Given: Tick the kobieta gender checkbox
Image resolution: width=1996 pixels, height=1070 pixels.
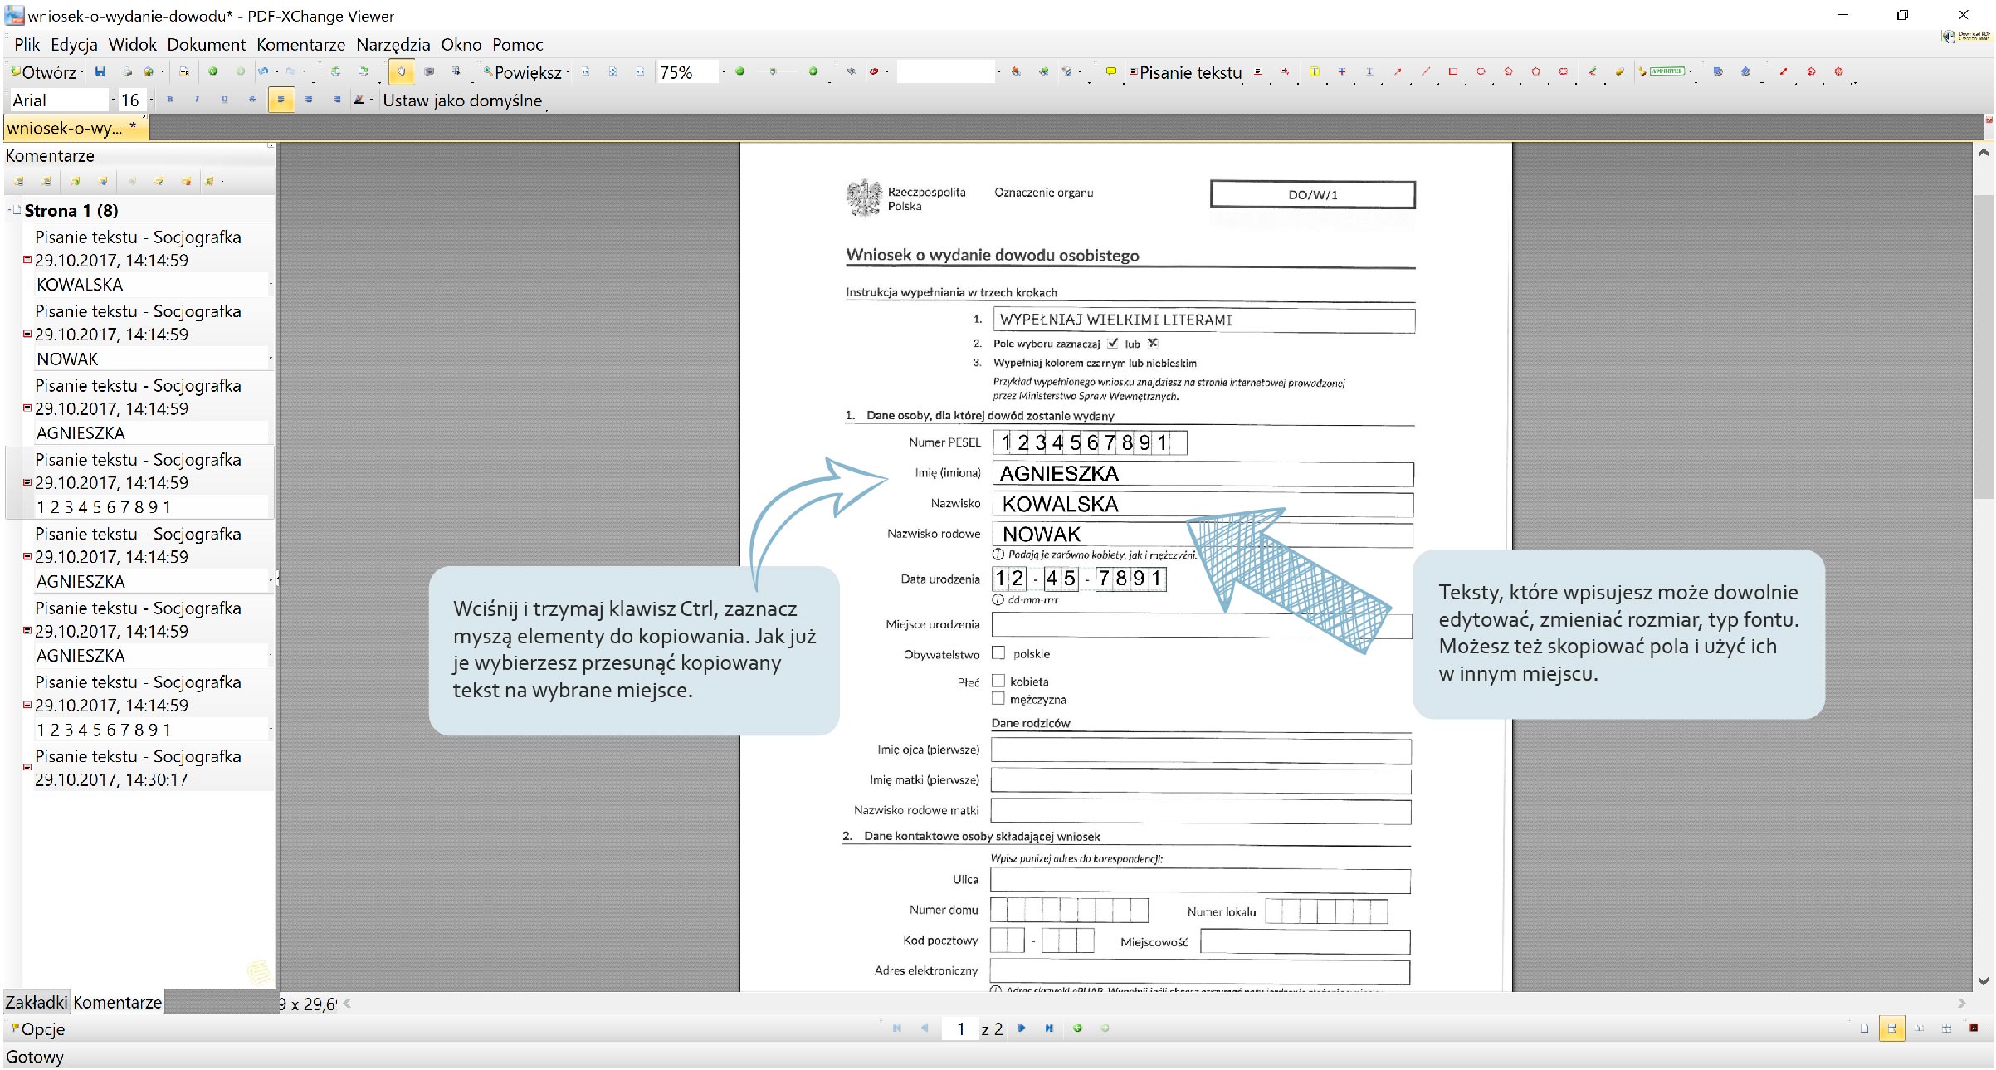Looking at the screenshot, I should coord(998,681).
